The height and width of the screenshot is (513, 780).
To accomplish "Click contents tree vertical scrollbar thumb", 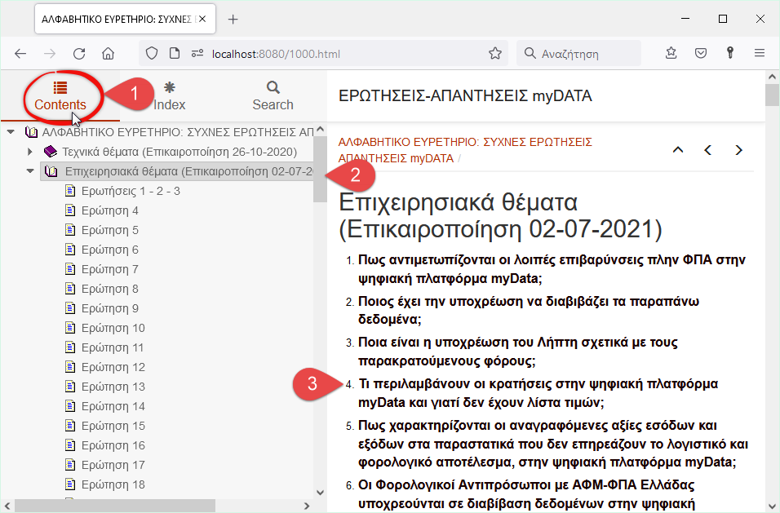I will pos(320,169).
